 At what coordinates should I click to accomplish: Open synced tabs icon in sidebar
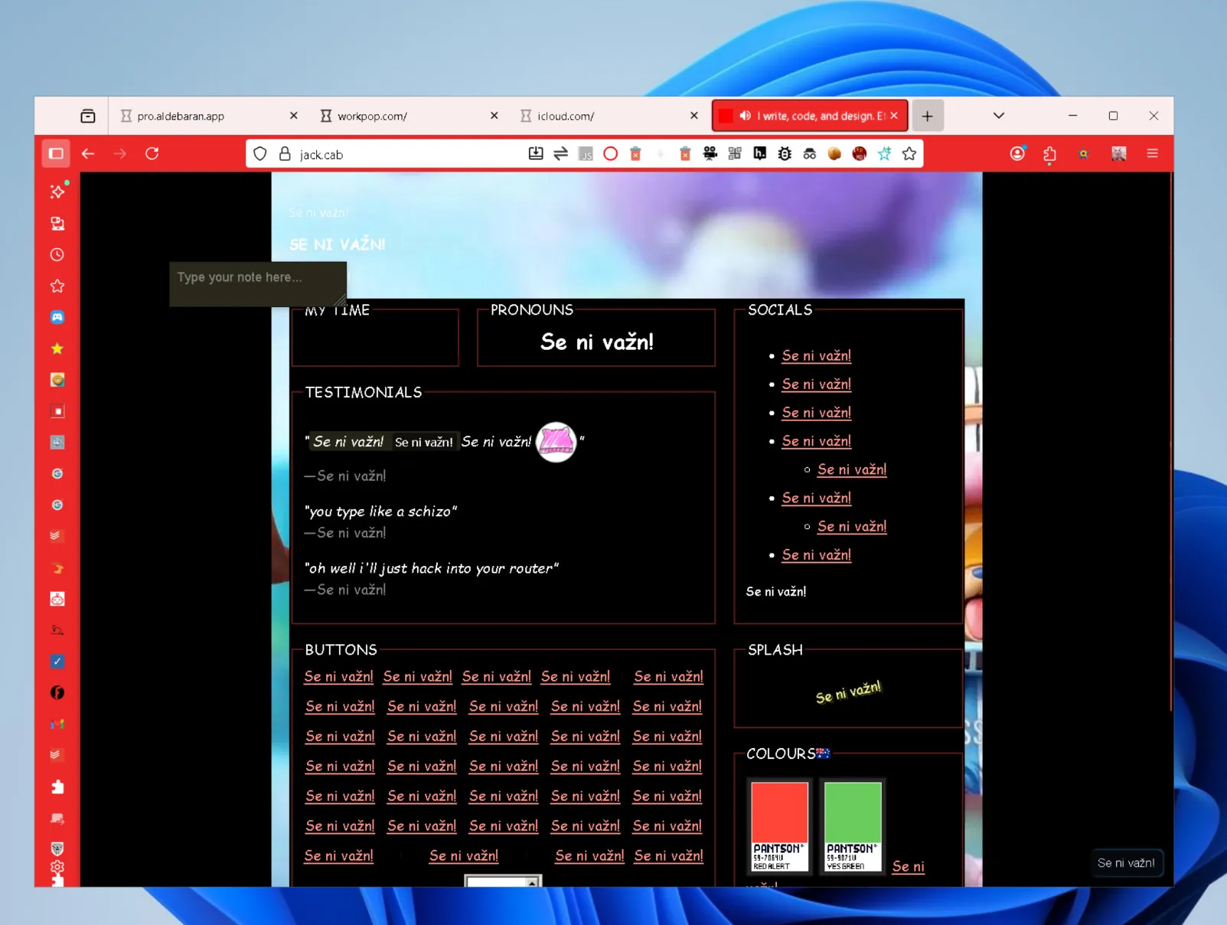pyautogui.click(x=57, y=224)
